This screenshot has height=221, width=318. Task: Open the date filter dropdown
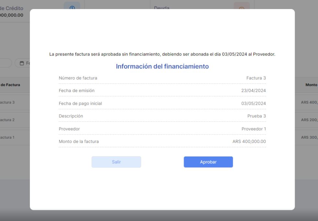[x=25, y=63]
